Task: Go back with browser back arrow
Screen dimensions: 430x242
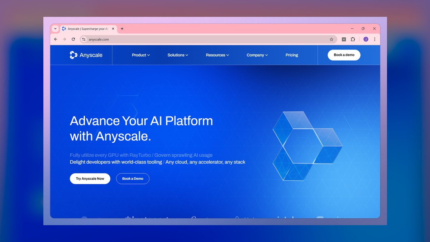Action: coord(56,39)
